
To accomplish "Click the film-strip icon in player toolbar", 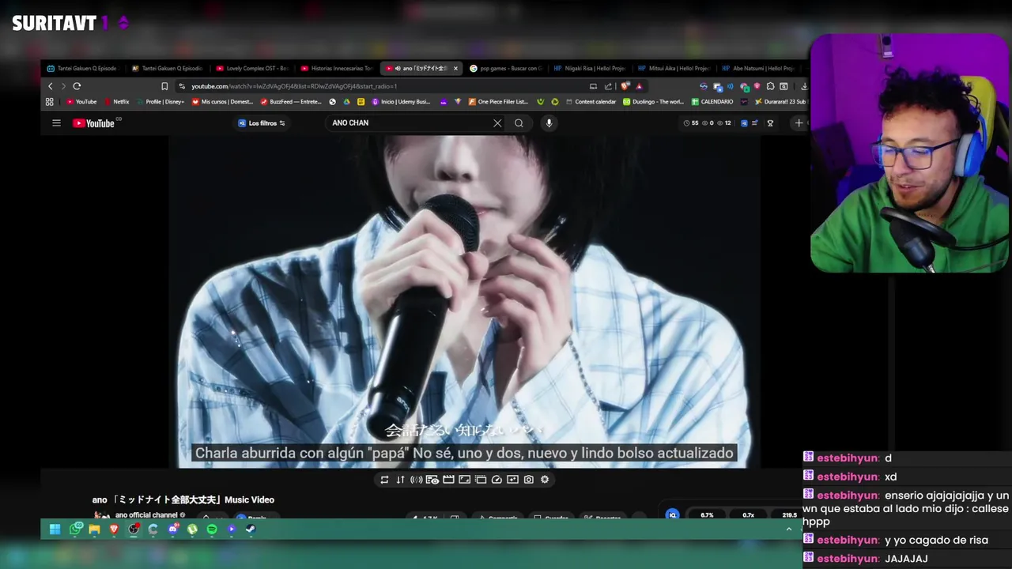I will [x=448, y=480].
